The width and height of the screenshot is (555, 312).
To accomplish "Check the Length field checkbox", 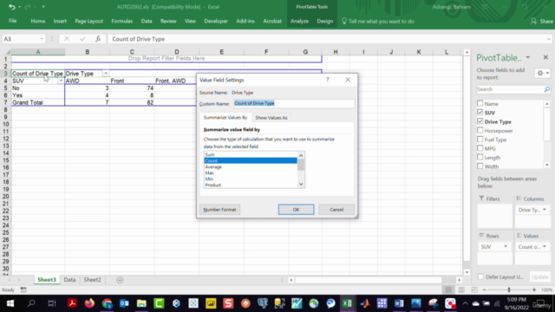I will [x=480, y=157].
